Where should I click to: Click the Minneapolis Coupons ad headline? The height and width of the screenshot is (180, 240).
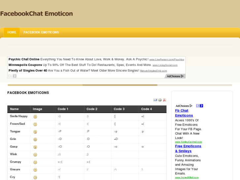pos(25,65)
